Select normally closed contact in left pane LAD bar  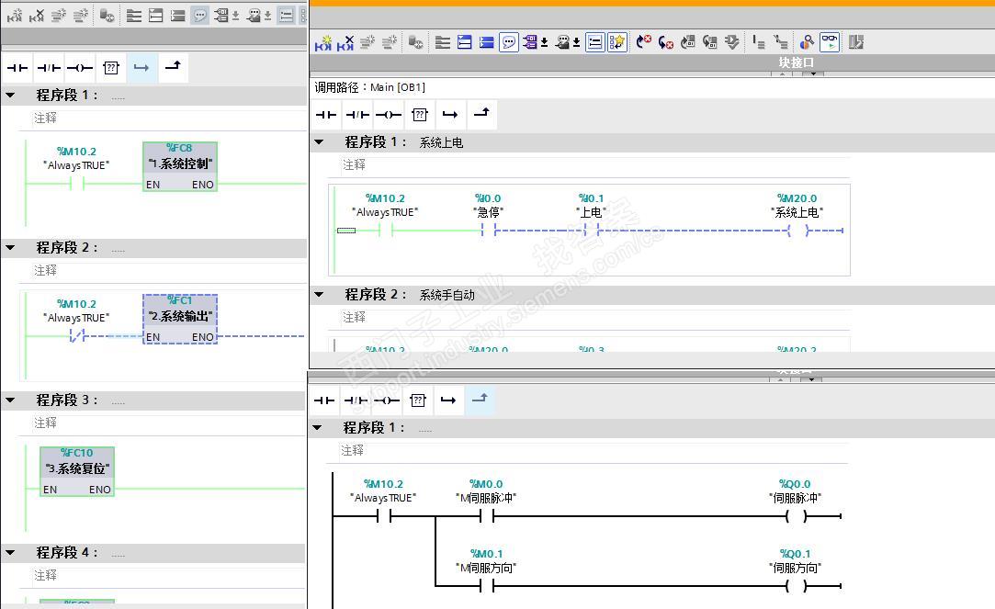48,68
